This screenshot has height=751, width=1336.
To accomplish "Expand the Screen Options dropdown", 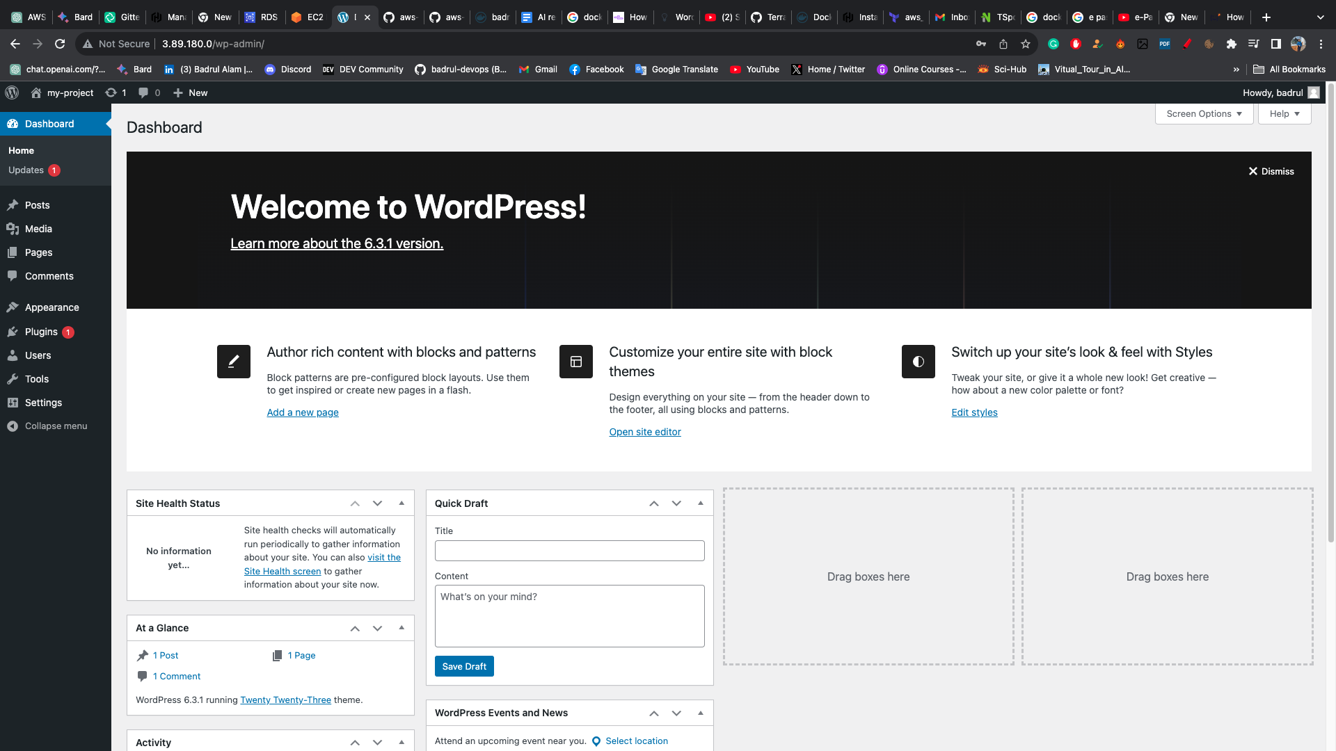I will pos(1204,114).
